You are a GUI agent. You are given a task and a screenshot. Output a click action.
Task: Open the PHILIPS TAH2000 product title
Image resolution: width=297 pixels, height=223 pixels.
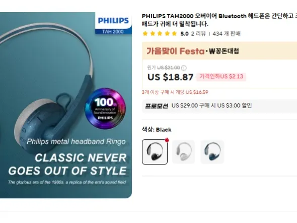(219, 20)
